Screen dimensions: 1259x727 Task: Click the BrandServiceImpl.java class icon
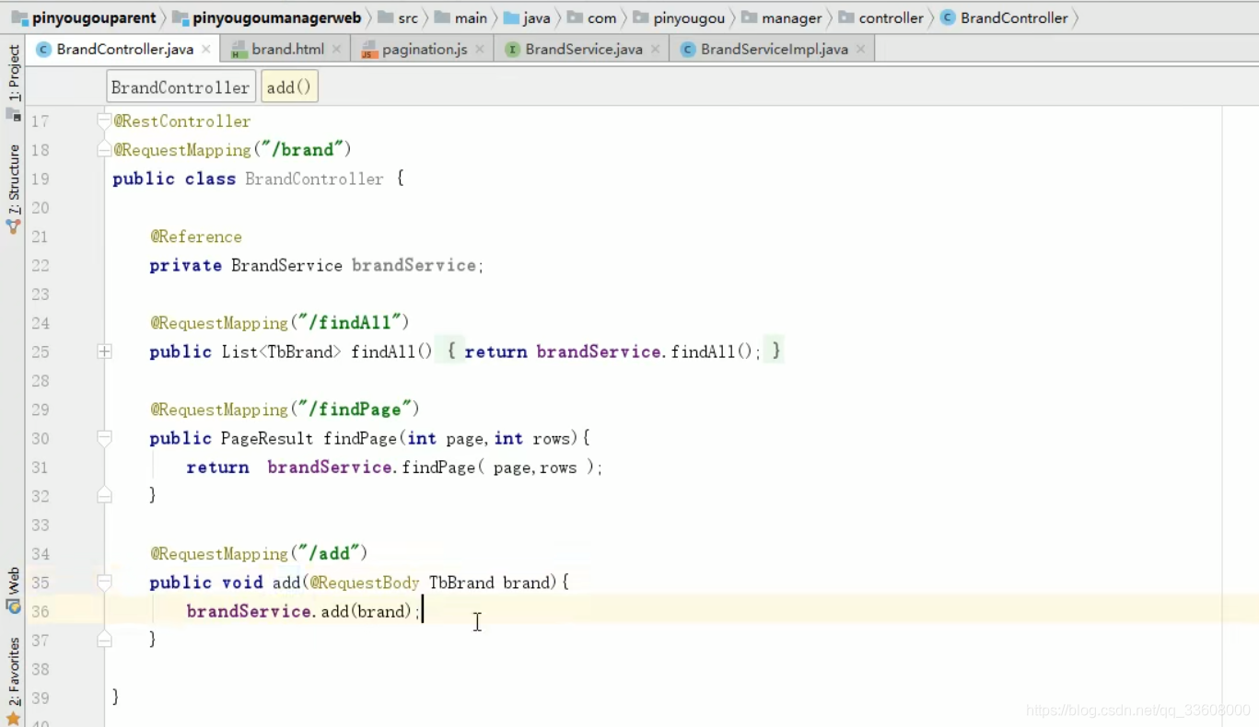tap(687, 50)
